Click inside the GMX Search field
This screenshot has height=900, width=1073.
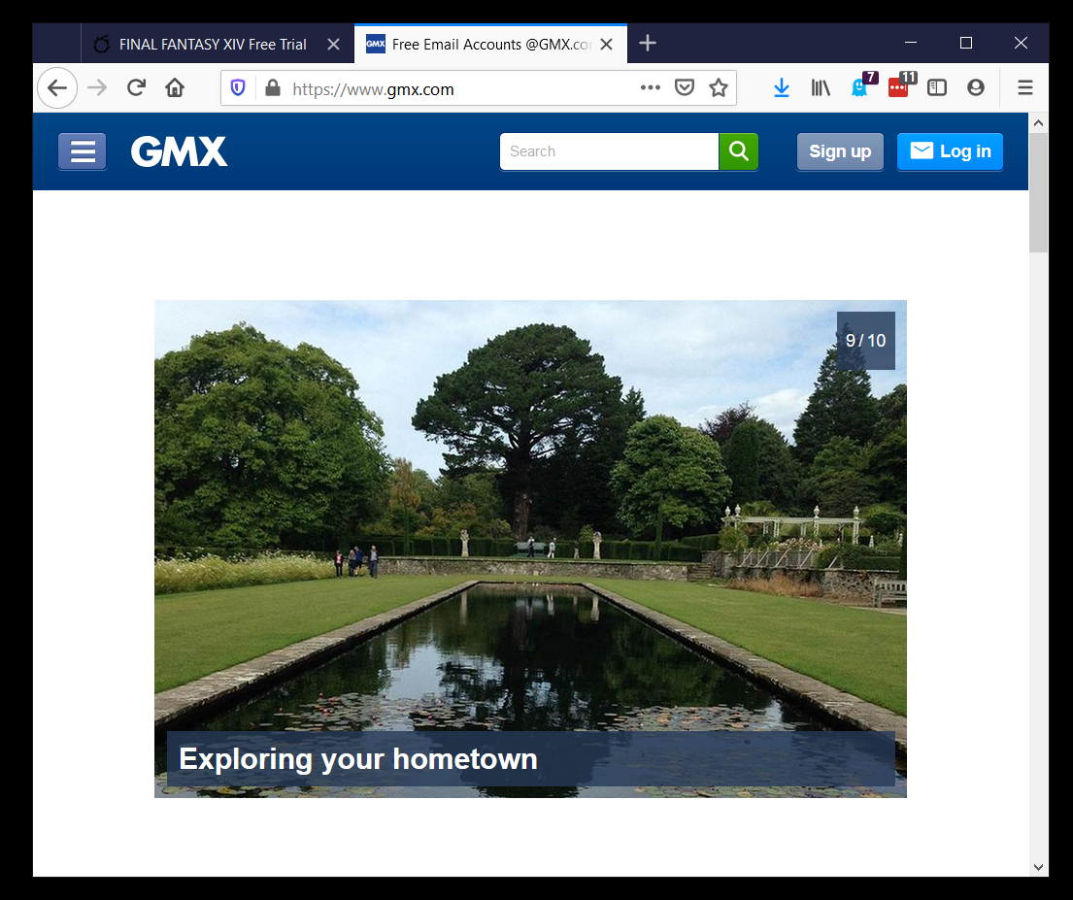(609, 151)
